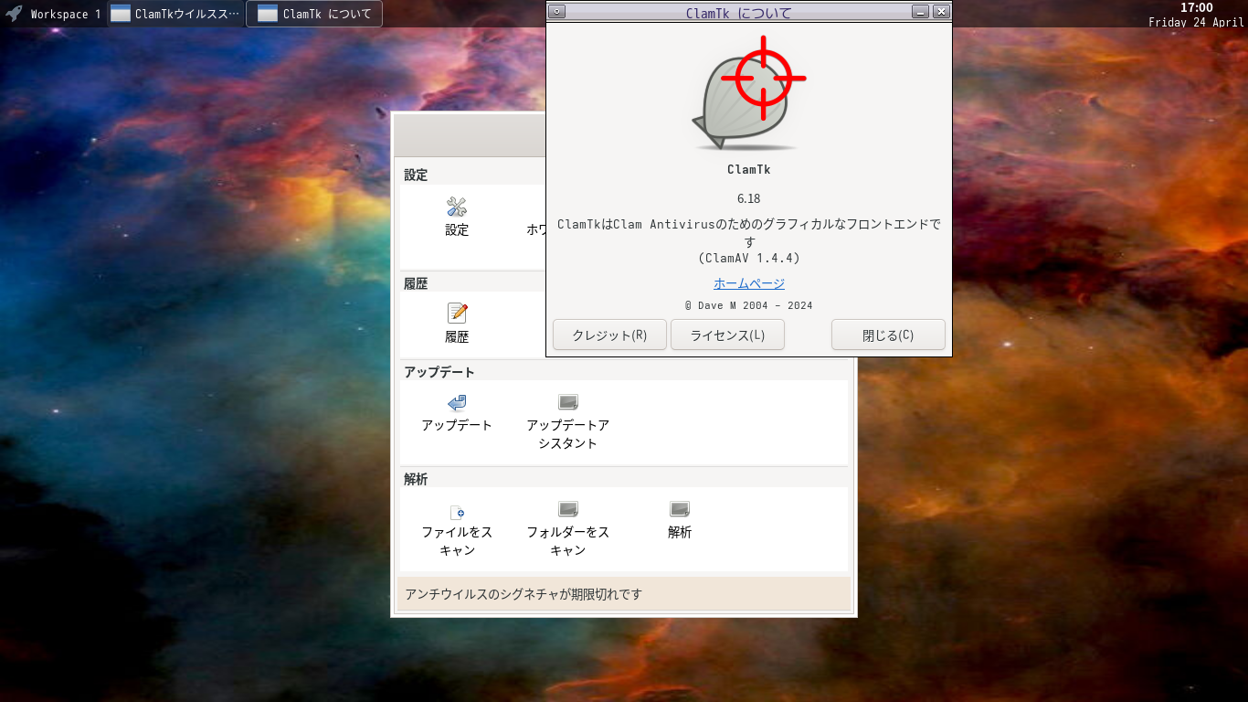
Task: Click the ClamTk clam logo with red crosshair
Action: [x=748, y=93]
